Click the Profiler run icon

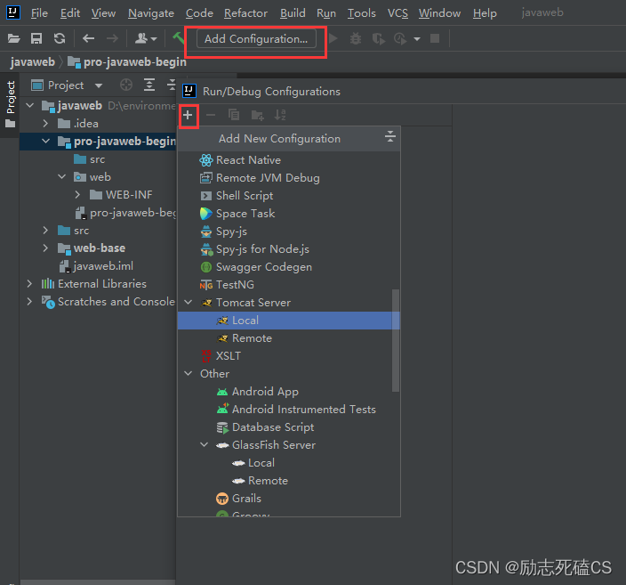(x=400, y=38)
